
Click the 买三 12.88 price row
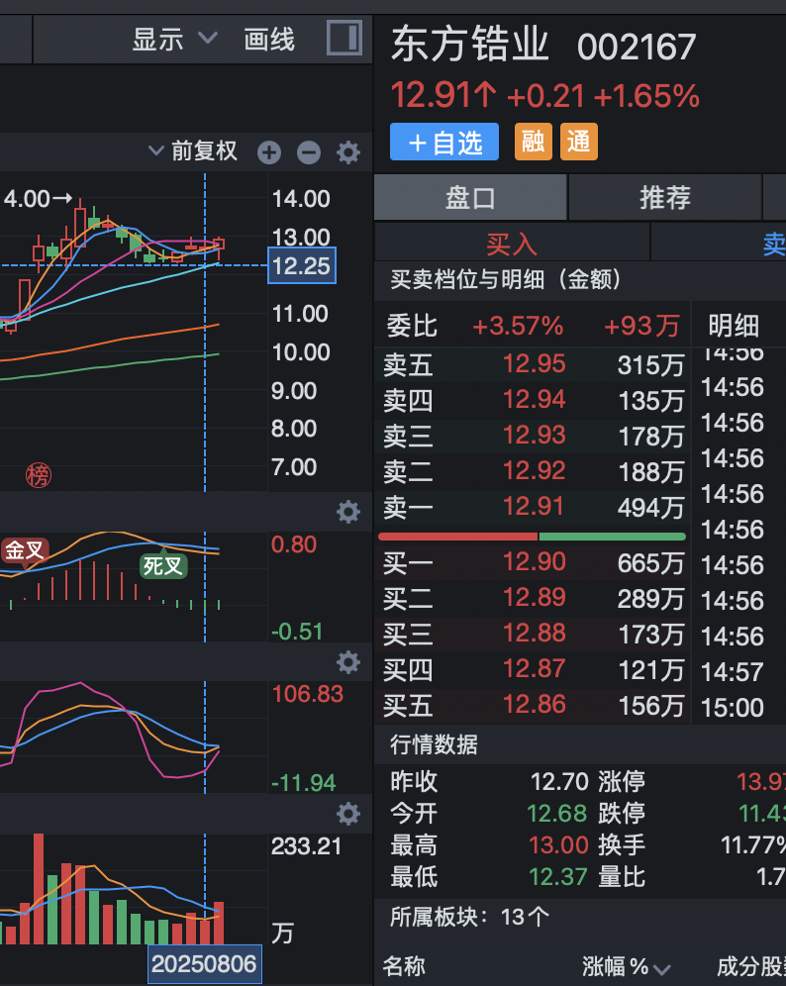click(x=532, y=634)
